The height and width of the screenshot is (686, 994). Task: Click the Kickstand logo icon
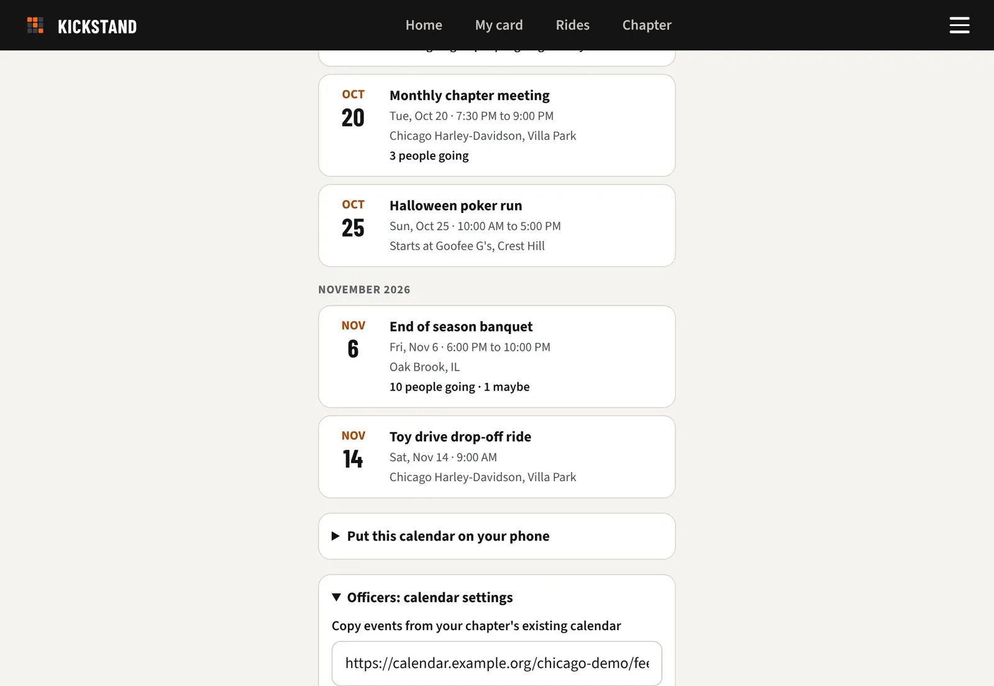[x=35, y=25]
